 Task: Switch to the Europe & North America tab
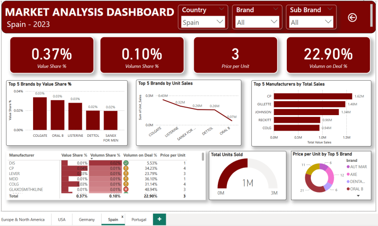click(23, 219)
